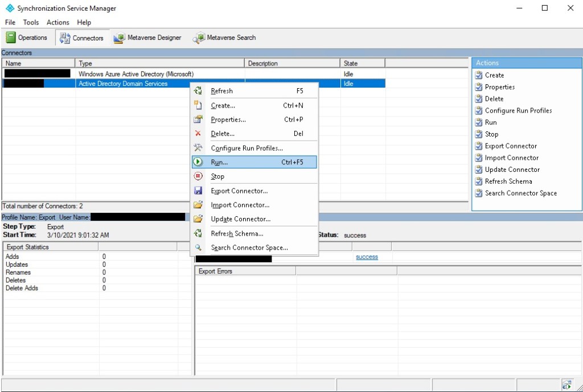This screenshot has width=583, height=392.
Task: Click the Metaverse Search magnifier icon
Action: pos(199,38)
